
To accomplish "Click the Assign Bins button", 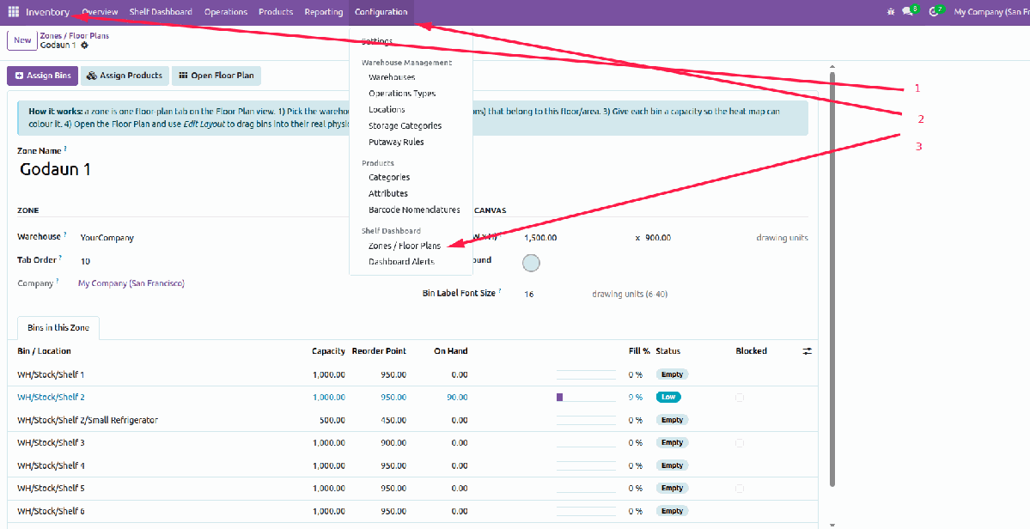I will (43, 76).
